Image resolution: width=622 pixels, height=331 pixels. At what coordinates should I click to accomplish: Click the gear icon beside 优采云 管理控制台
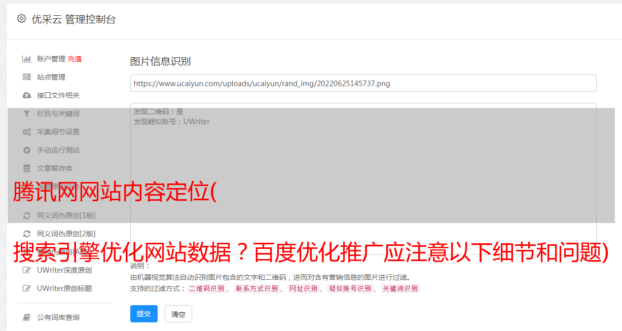pos(21,19)
